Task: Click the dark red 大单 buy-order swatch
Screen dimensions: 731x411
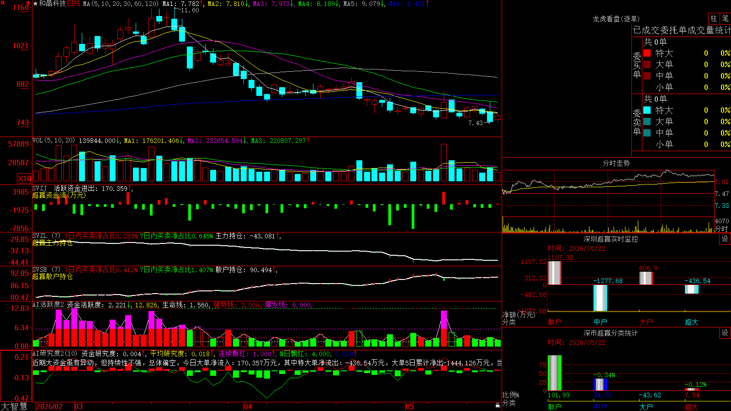Action: coord(647,64)
